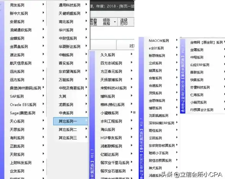
Task: Choose 东软财务核算系列 item
Action: [x=162, y=145]
